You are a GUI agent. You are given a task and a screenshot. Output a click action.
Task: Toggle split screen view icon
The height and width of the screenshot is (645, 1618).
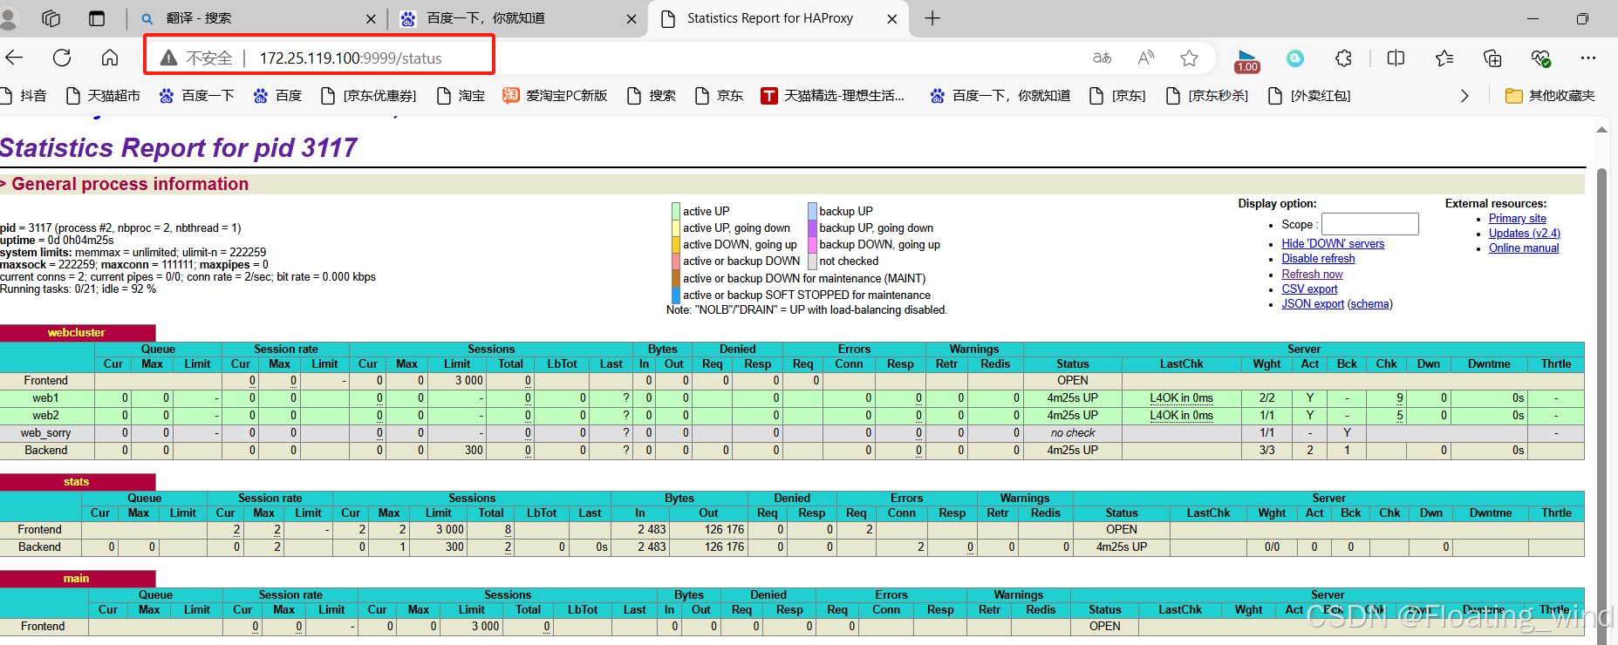coord(1396,58)
